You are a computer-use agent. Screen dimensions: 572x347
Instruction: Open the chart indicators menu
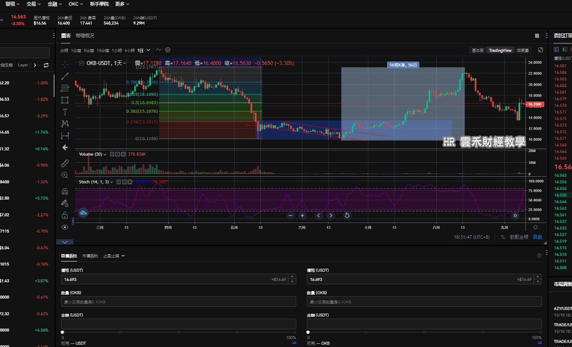pos(159,50)
